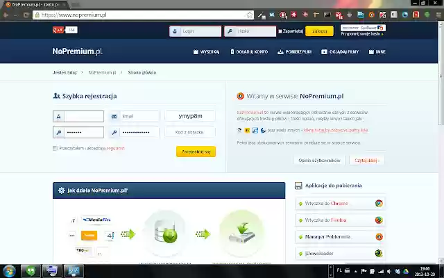This screenshot has width=444, height=278.
Task: Click Strona główna breadcrumb
Action: (142, 72)
